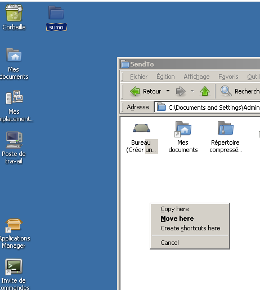Open the Recherche search tool

pos(240,91)
